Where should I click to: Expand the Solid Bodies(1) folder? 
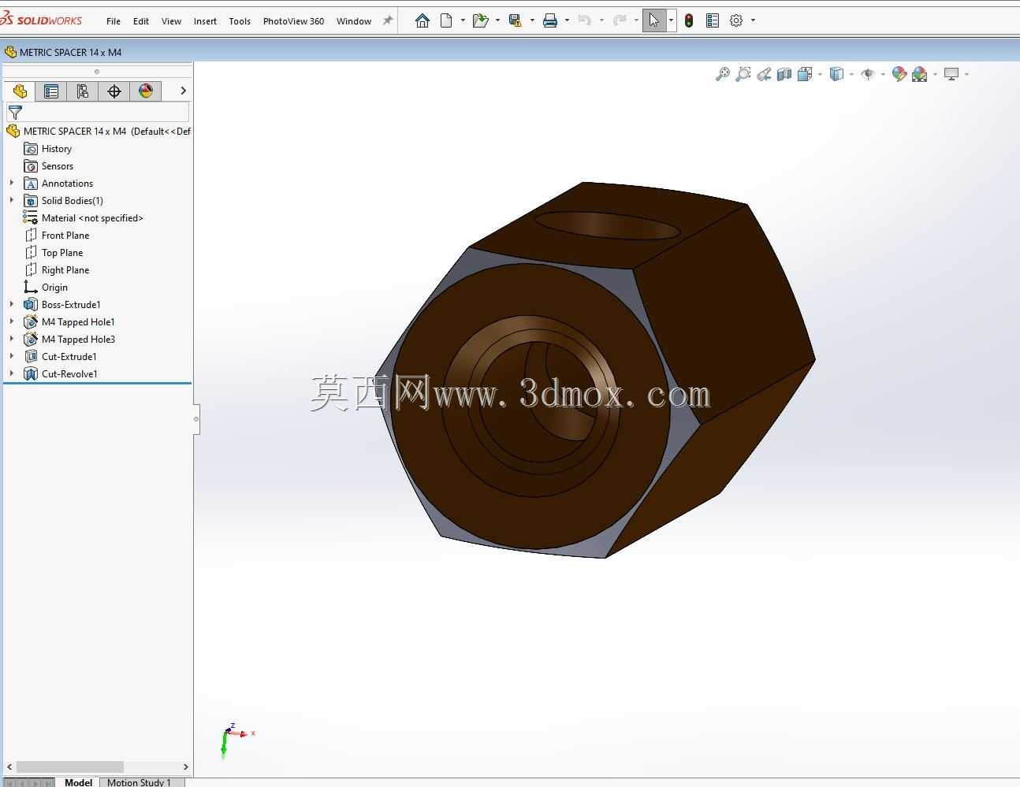12,200
